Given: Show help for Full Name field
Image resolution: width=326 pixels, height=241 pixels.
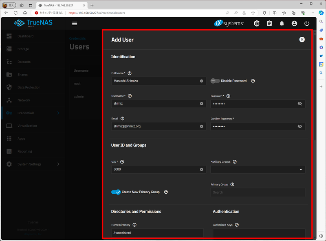Looking at the screenshot, I should [130, 73].
